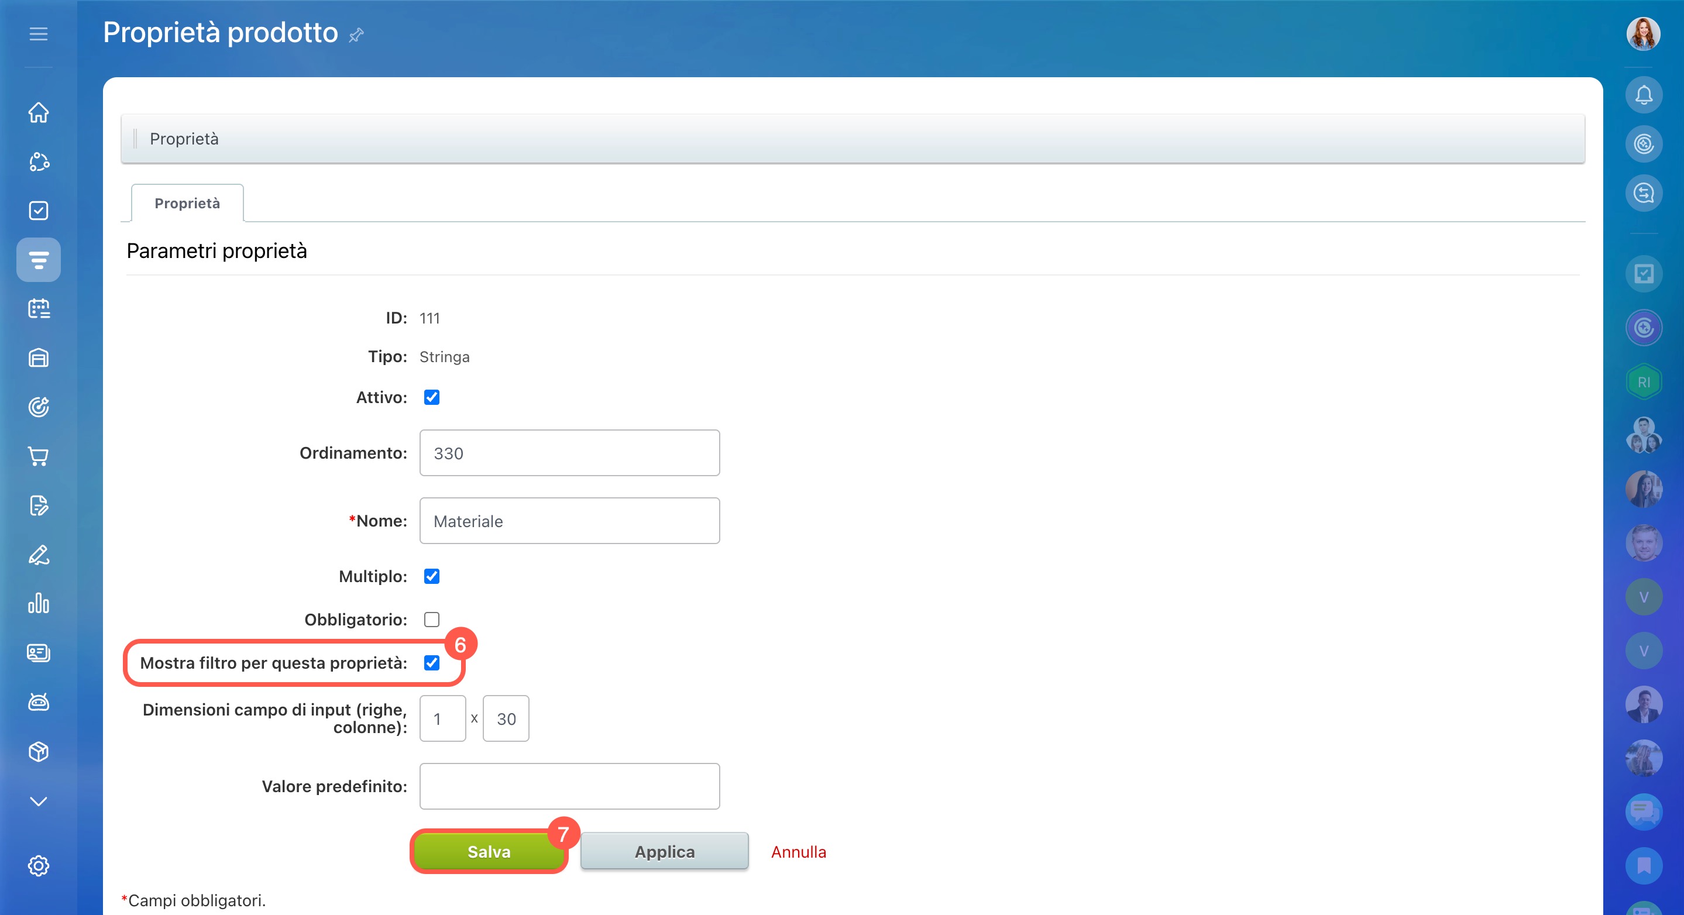The image size is (1684, 915).
Task: Open the shopping cart sidebar icon
Action: tap(39, 456)
